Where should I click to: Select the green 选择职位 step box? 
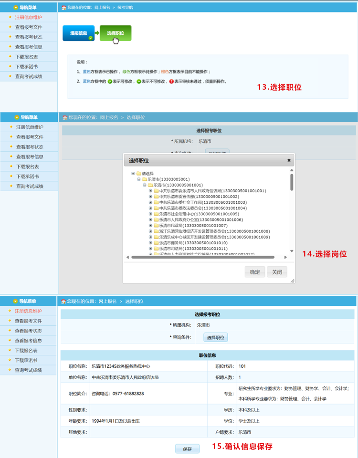coord(115,33)
